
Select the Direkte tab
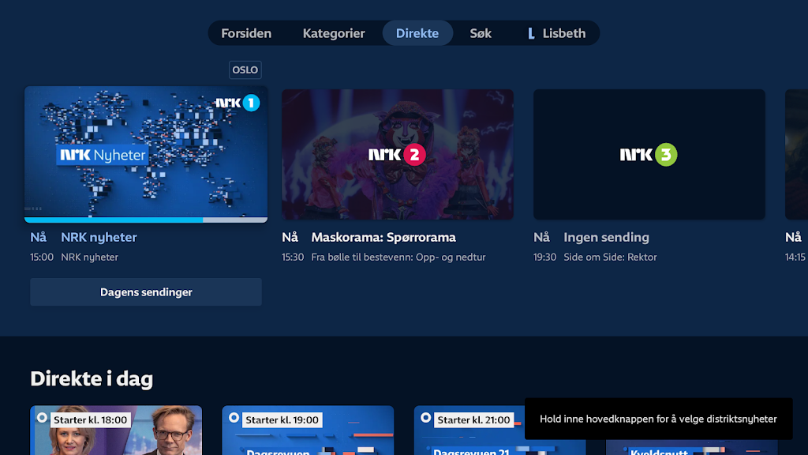(x=417, y=33)
